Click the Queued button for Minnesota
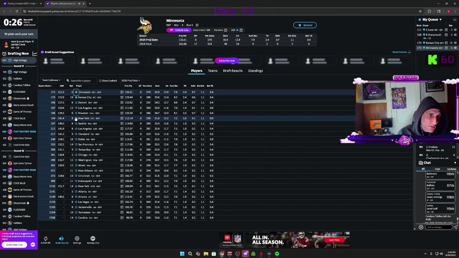 pyautogui.click(x=305, y=25)
